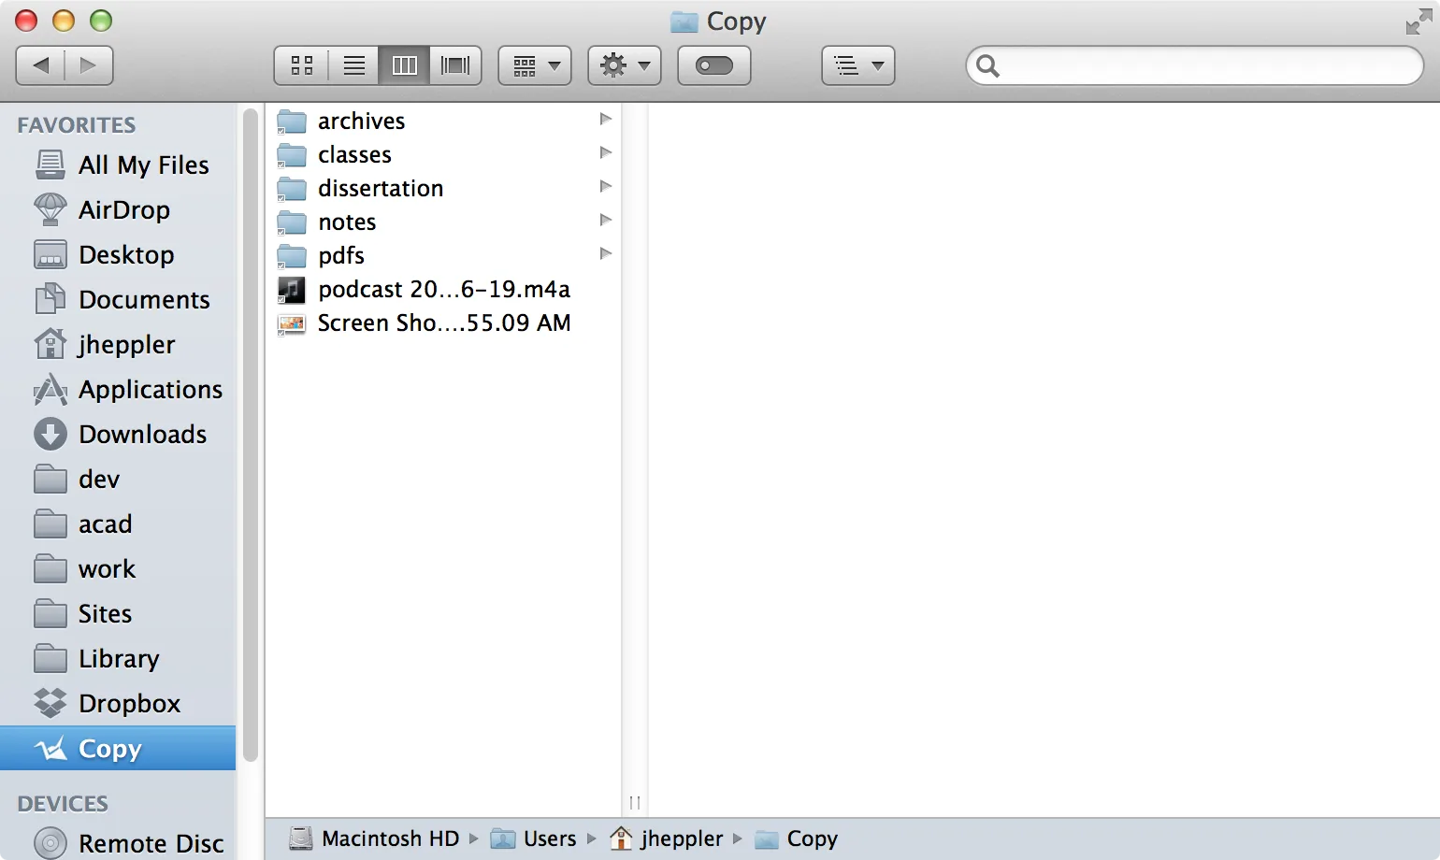Click the Documents sidebar icon
This screenshot has width=1440, height=860.
click(50, 299)
